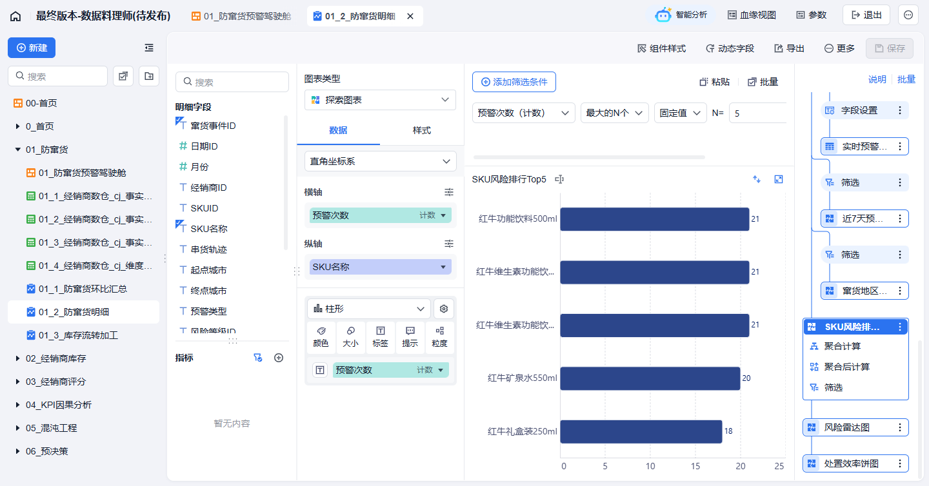Viewport: 929px width, 486px height.
Task: Click the N value input field
Action: pos(757,113)
